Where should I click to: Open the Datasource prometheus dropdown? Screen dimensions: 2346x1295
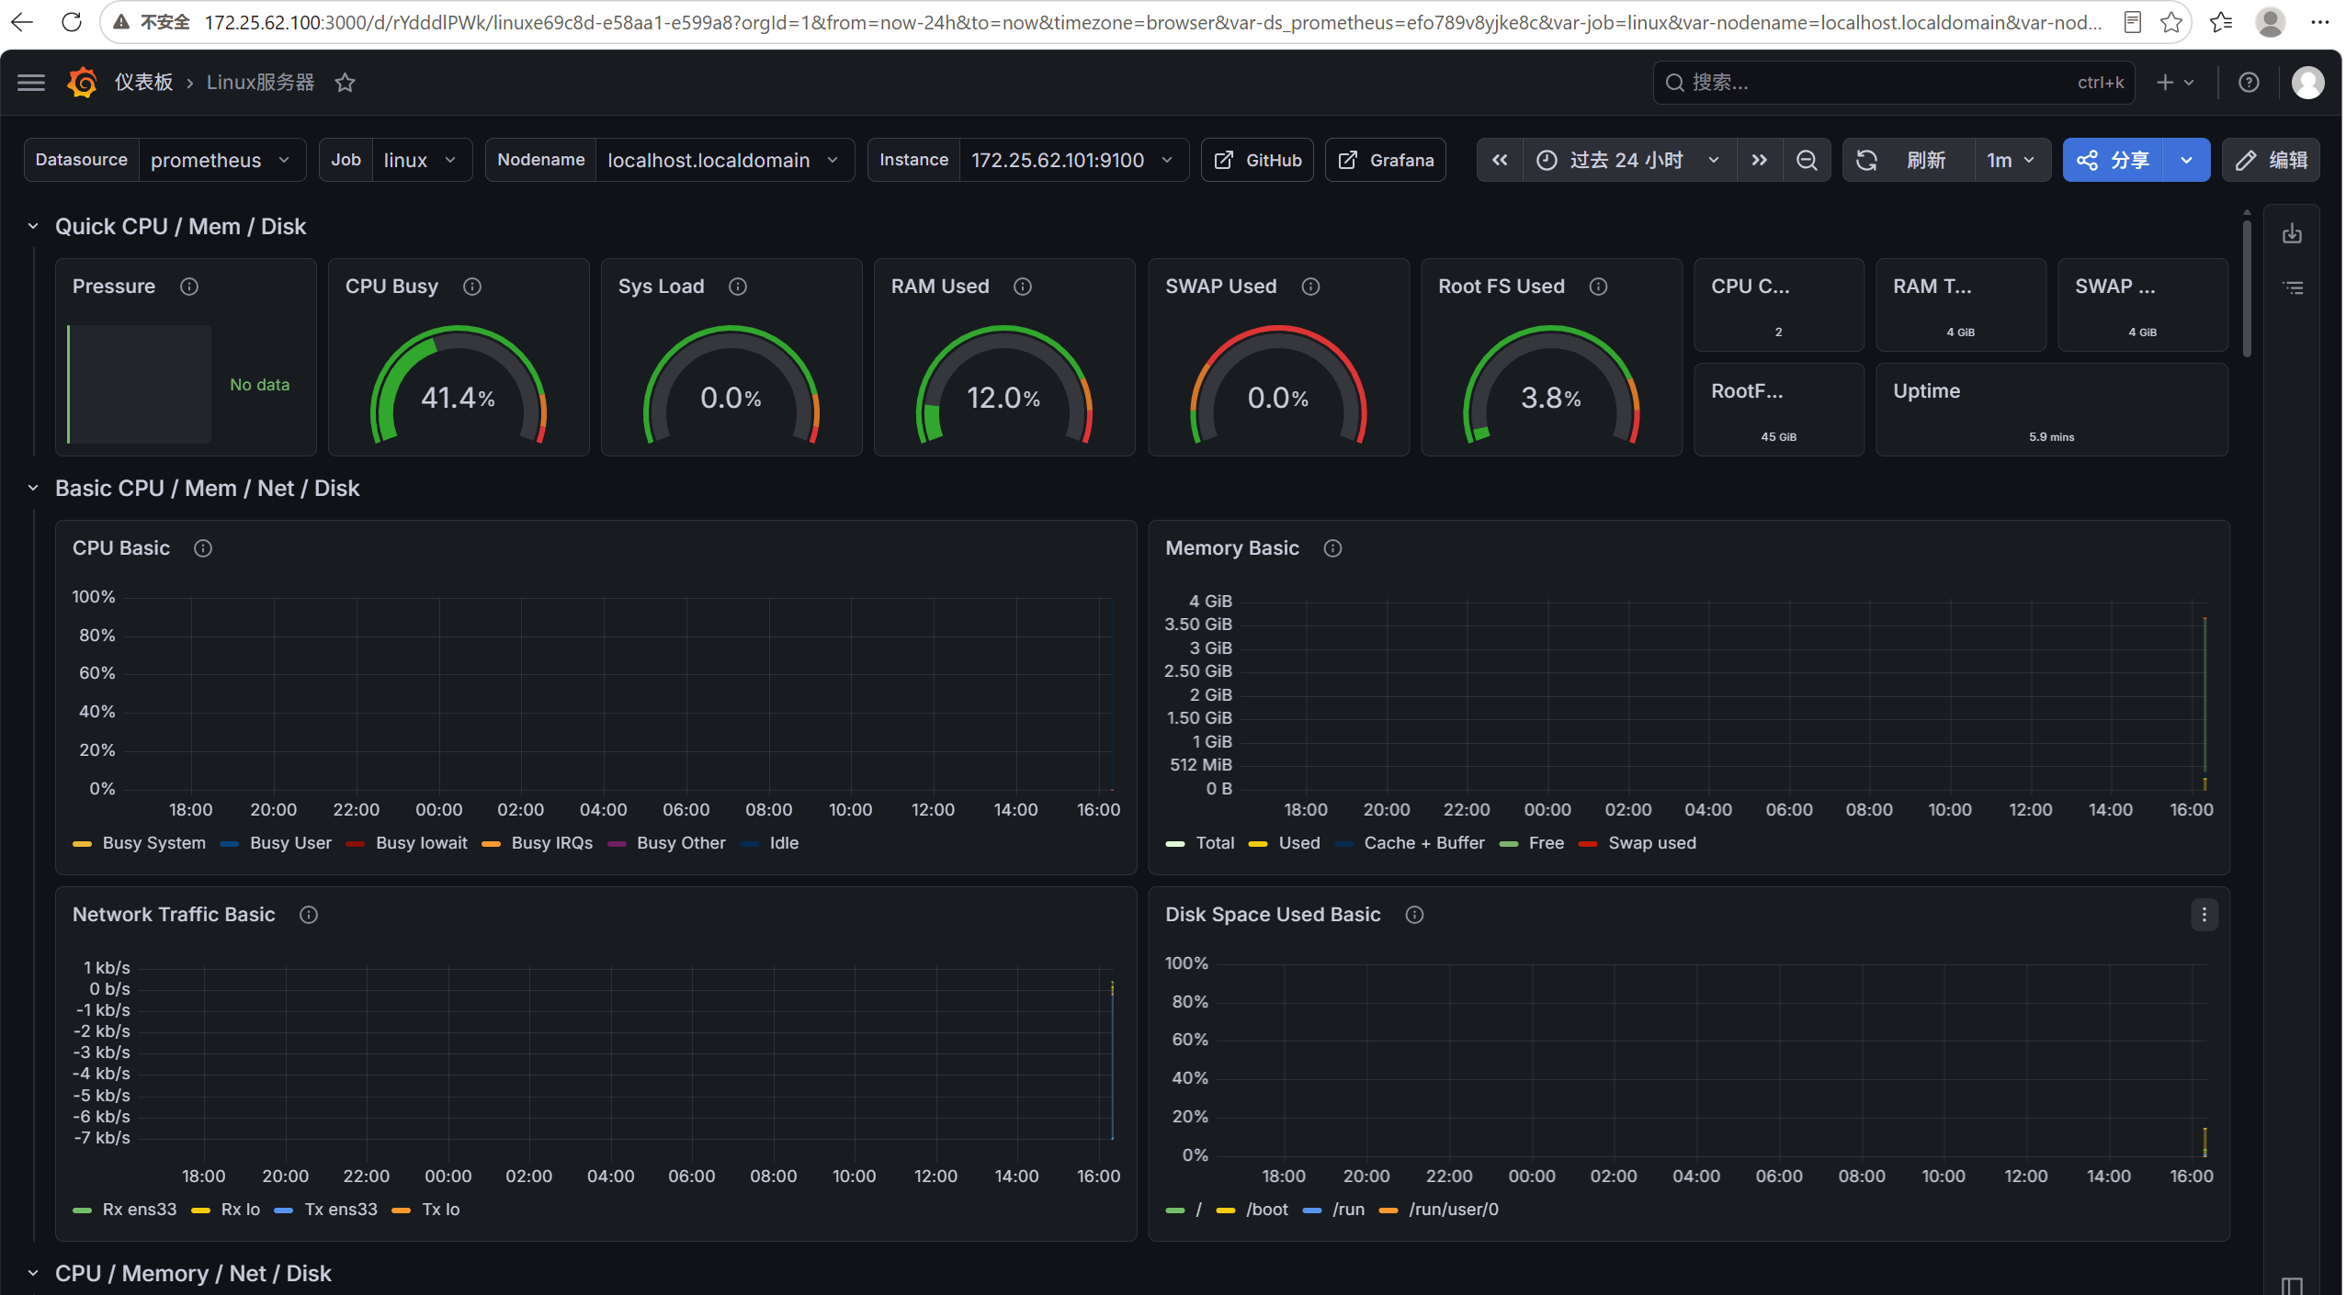point(221,160)
